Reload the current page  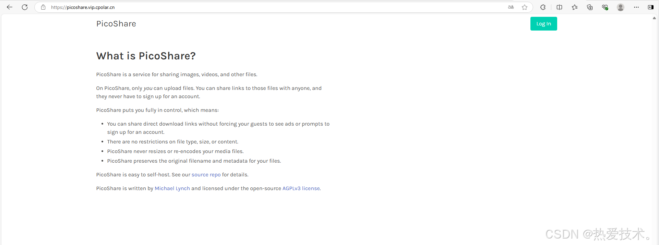[x=25, y=7]
